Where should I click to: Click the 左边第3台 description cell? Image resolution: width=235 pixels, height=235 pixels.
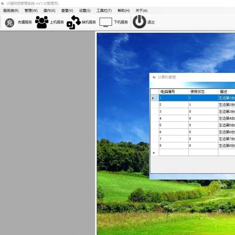[227, 111]
